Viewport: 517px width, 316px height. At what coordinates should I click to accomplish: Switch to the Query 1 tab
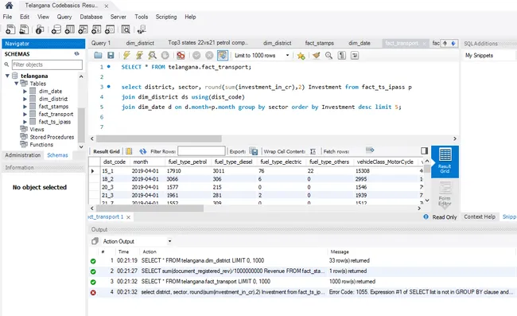coord(100,43)
